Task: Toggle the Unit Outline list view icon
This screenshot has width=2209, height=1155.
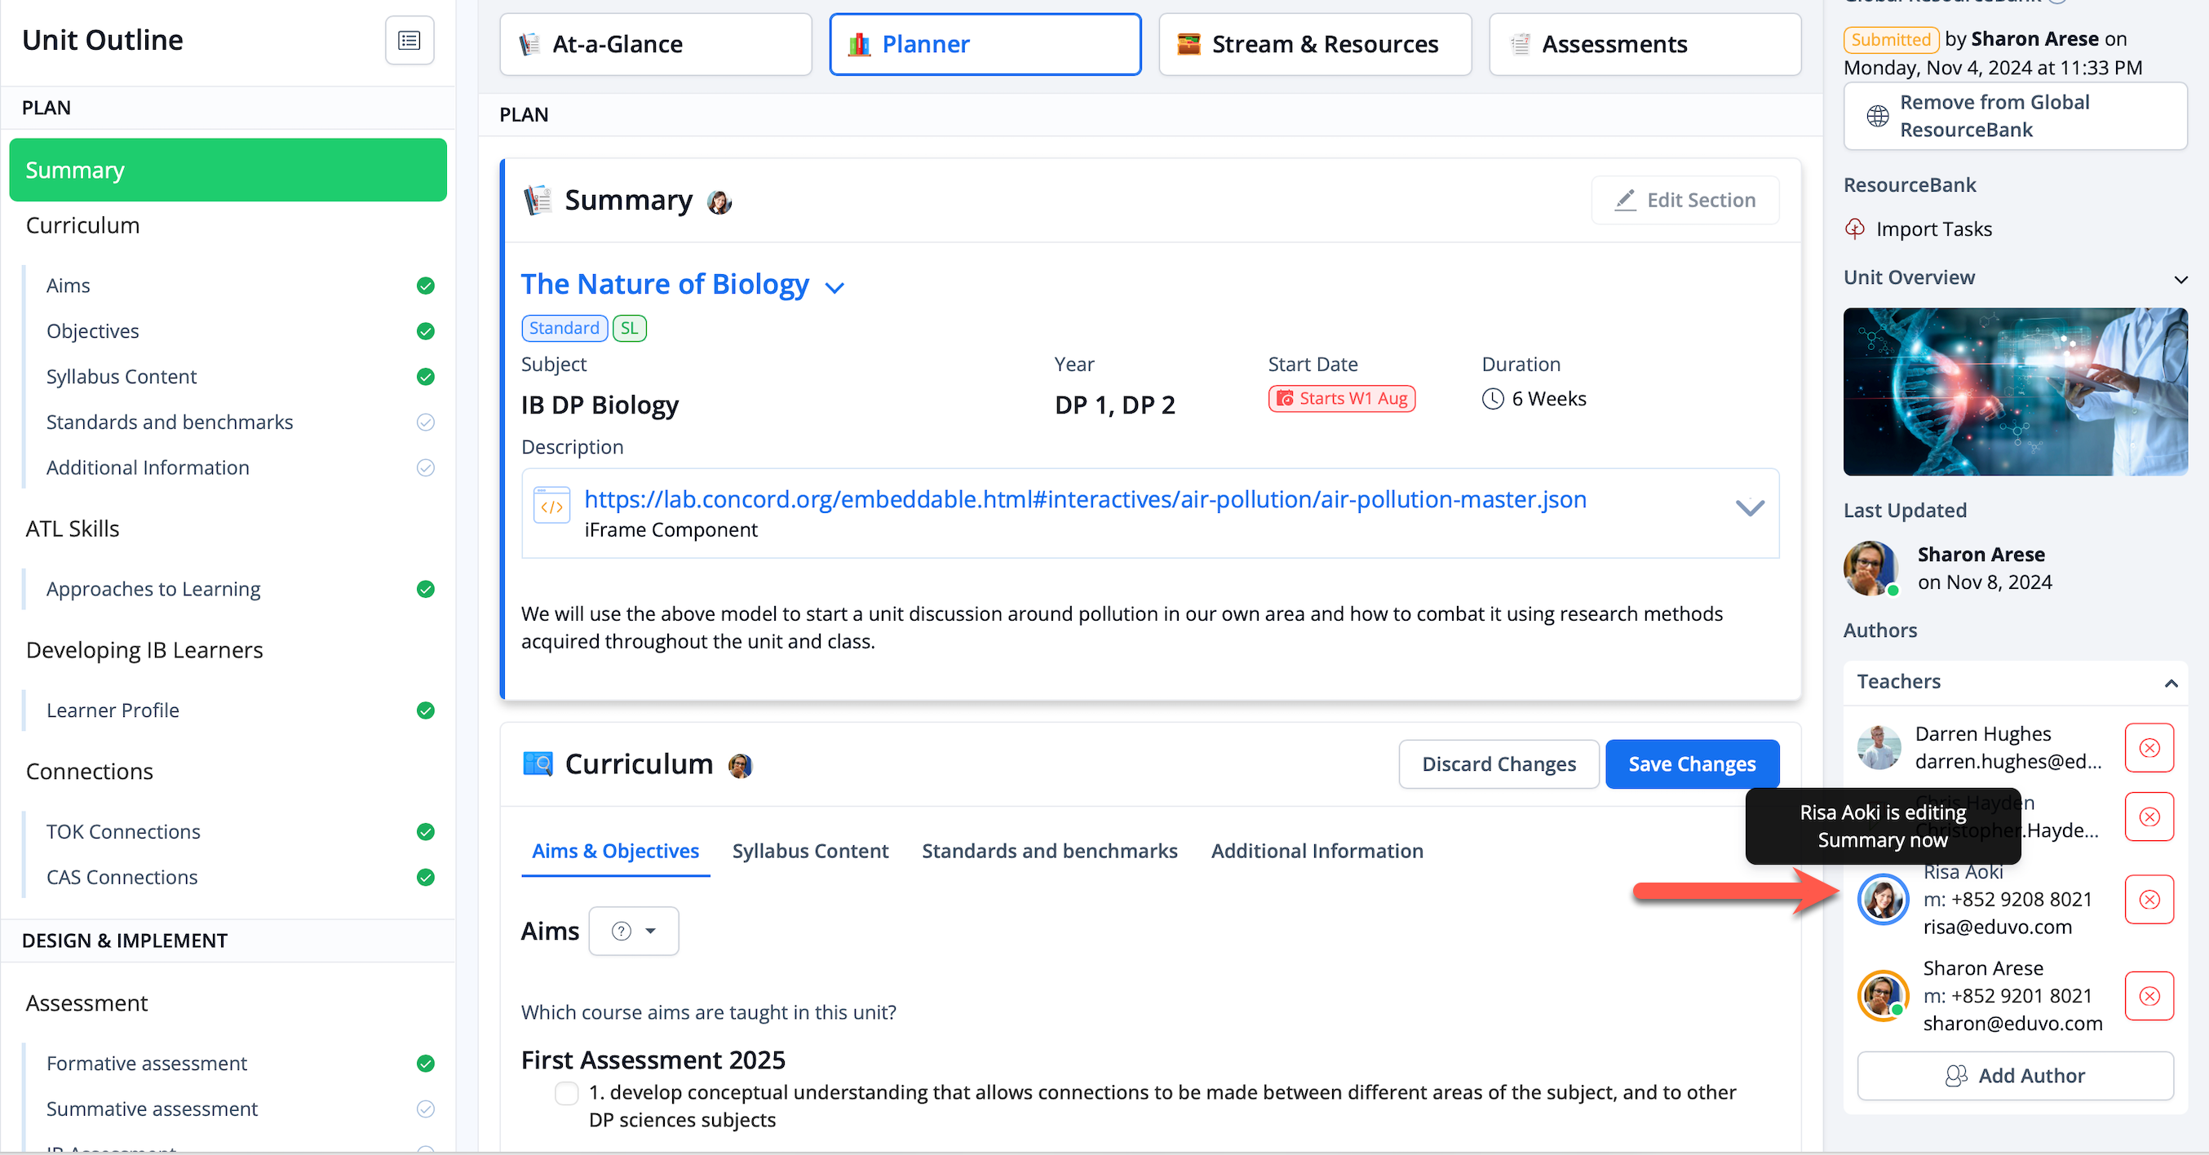Action: pos(409,40)
